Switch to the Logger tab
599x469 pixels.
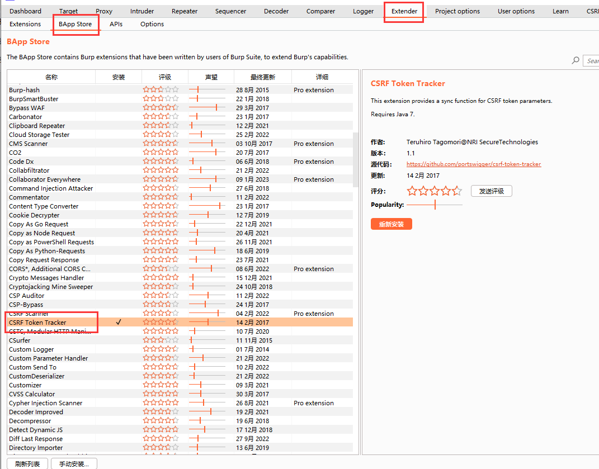pos(364,11)
